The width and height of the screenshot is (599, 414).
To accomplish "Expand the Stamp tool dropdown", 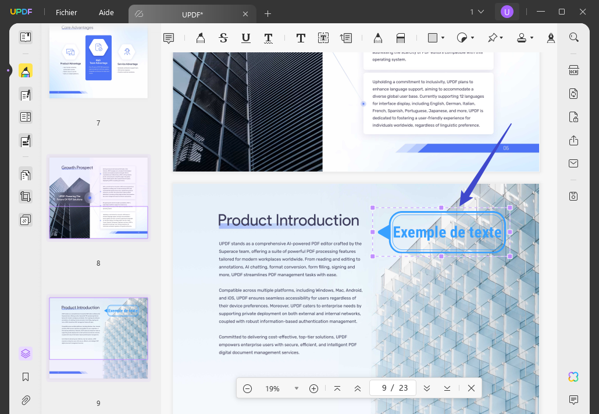I will pyautogui.click(x=532, y=38).
